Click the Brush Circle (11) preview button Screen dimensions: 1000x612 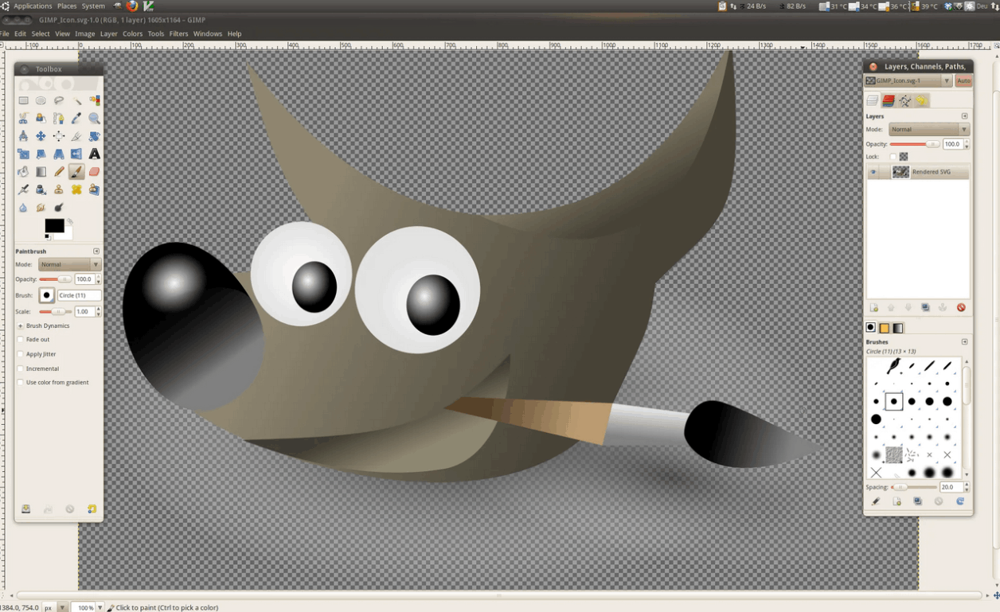point(46,295)
